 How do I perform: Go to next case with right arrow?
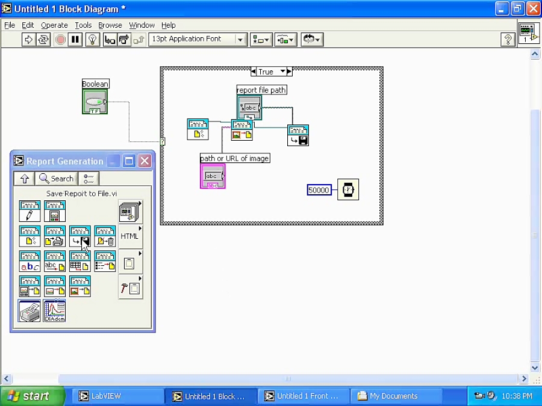point(289,72)
